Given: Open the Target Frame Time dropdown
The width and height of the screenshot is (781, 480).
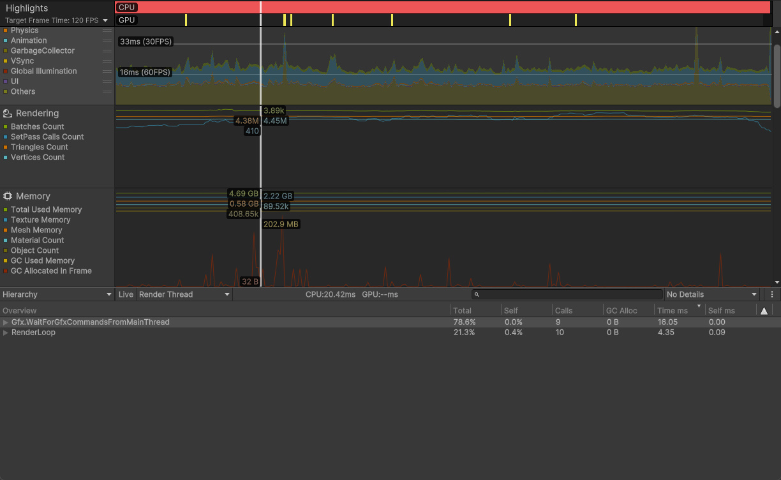Looking at the screenshot, I should tap(56, 20).
